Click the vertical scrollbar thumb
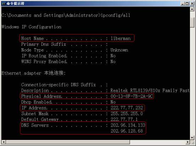Viewport: 196px width, 146px height. [192, 22]
